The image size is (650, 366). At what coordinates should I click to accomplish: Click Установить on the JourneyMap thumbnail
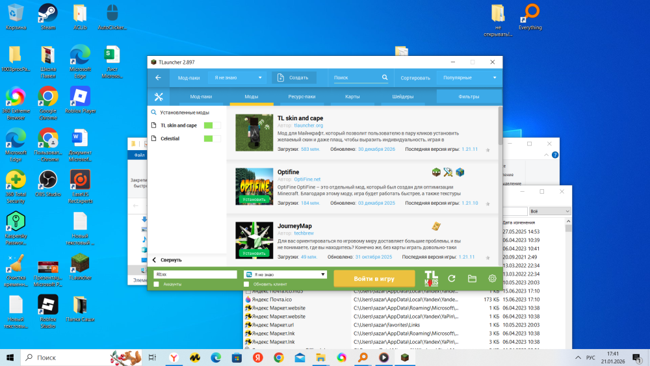[x=254, y=254]
